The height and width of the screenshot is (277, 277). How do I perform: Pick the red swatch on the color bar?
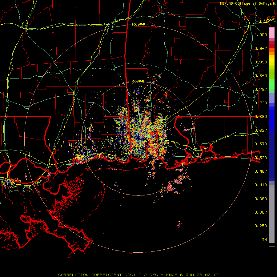(272, 46)
